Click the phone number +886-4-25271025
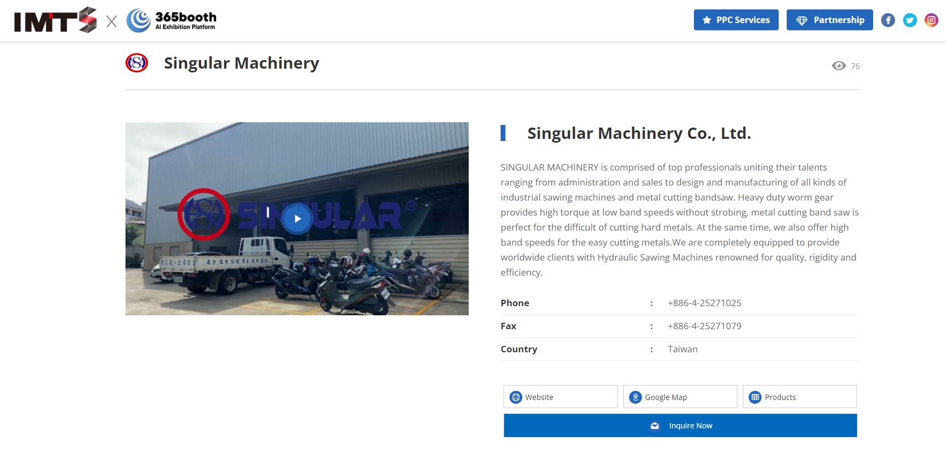 click(704, 303)
